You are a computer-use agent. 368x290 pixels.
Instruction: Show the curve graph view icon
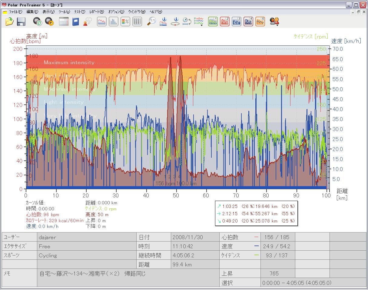click(x=102, y=21)
